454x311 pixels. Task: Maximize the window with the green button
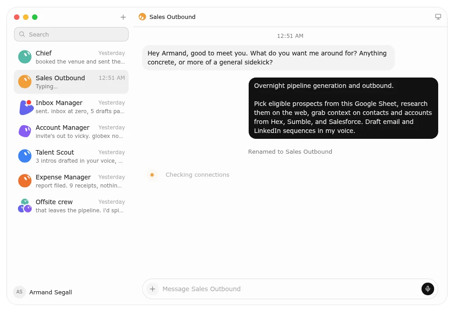pos(35,17)
